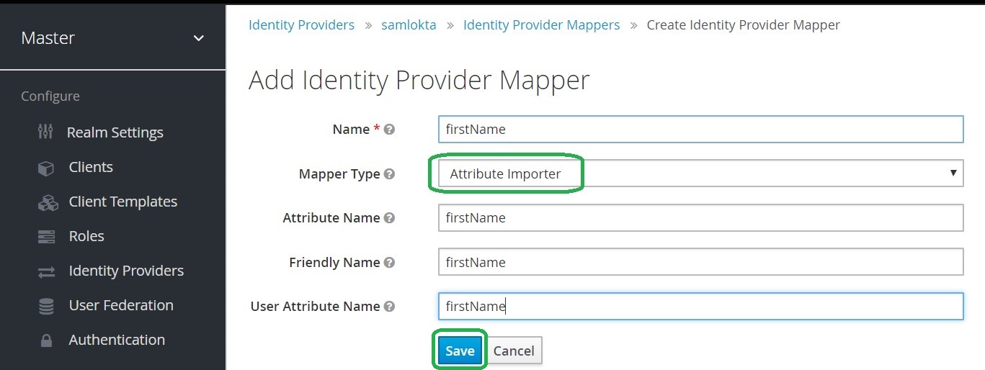
Task: Click the Realm Settings sliders icon
Action: coord(45,132)
